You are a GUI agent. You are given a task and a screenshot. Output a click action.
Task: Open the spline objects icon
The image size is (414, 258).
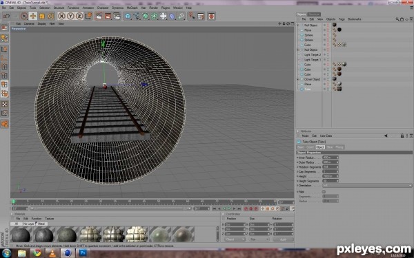coord(137,16)
